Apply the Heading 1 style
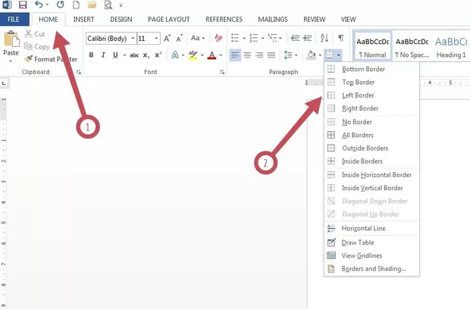This screenshot has height=309, width=470. click(x=451, y=47)
